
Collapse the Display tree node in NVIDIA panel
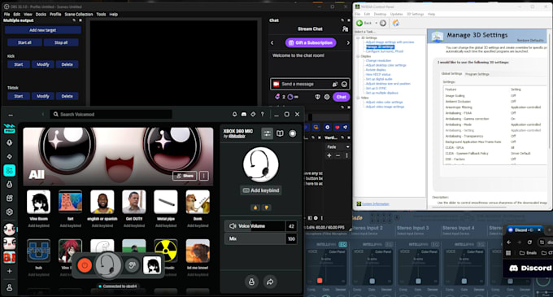click(x=358, y=56)
